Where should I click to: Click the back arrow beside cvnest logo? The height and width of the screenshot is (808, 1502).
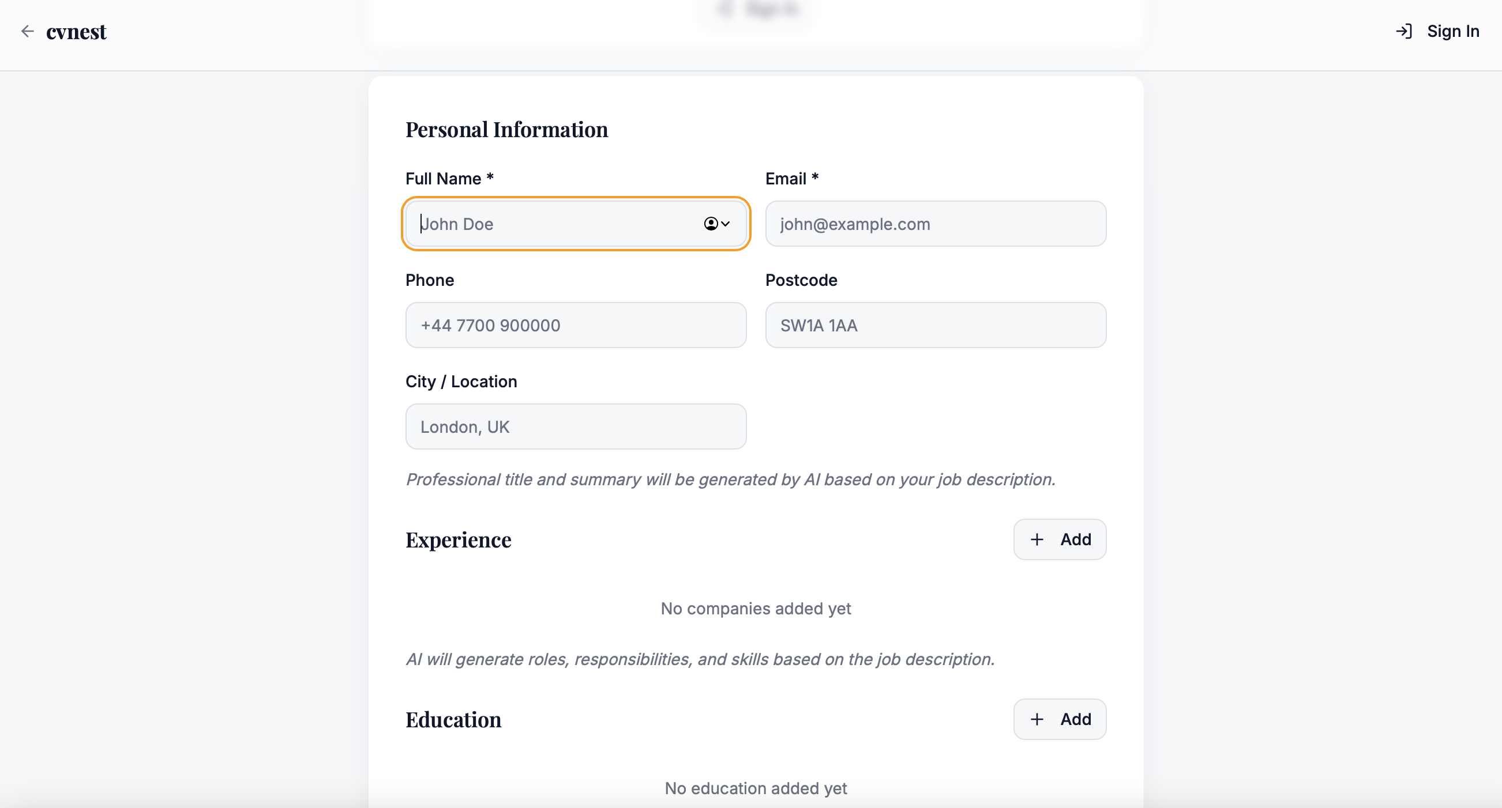[x=27, y=32]
